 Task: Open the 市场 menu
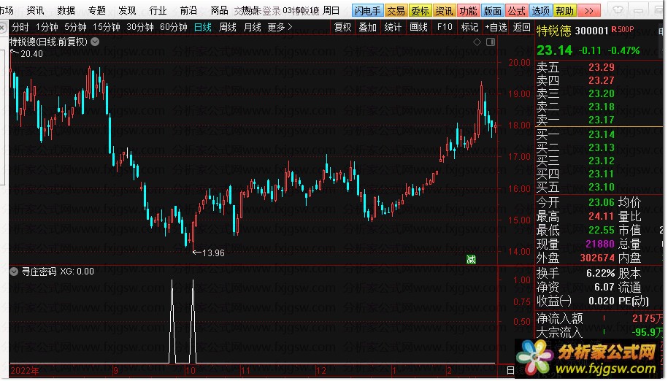(x=6, y=10)
